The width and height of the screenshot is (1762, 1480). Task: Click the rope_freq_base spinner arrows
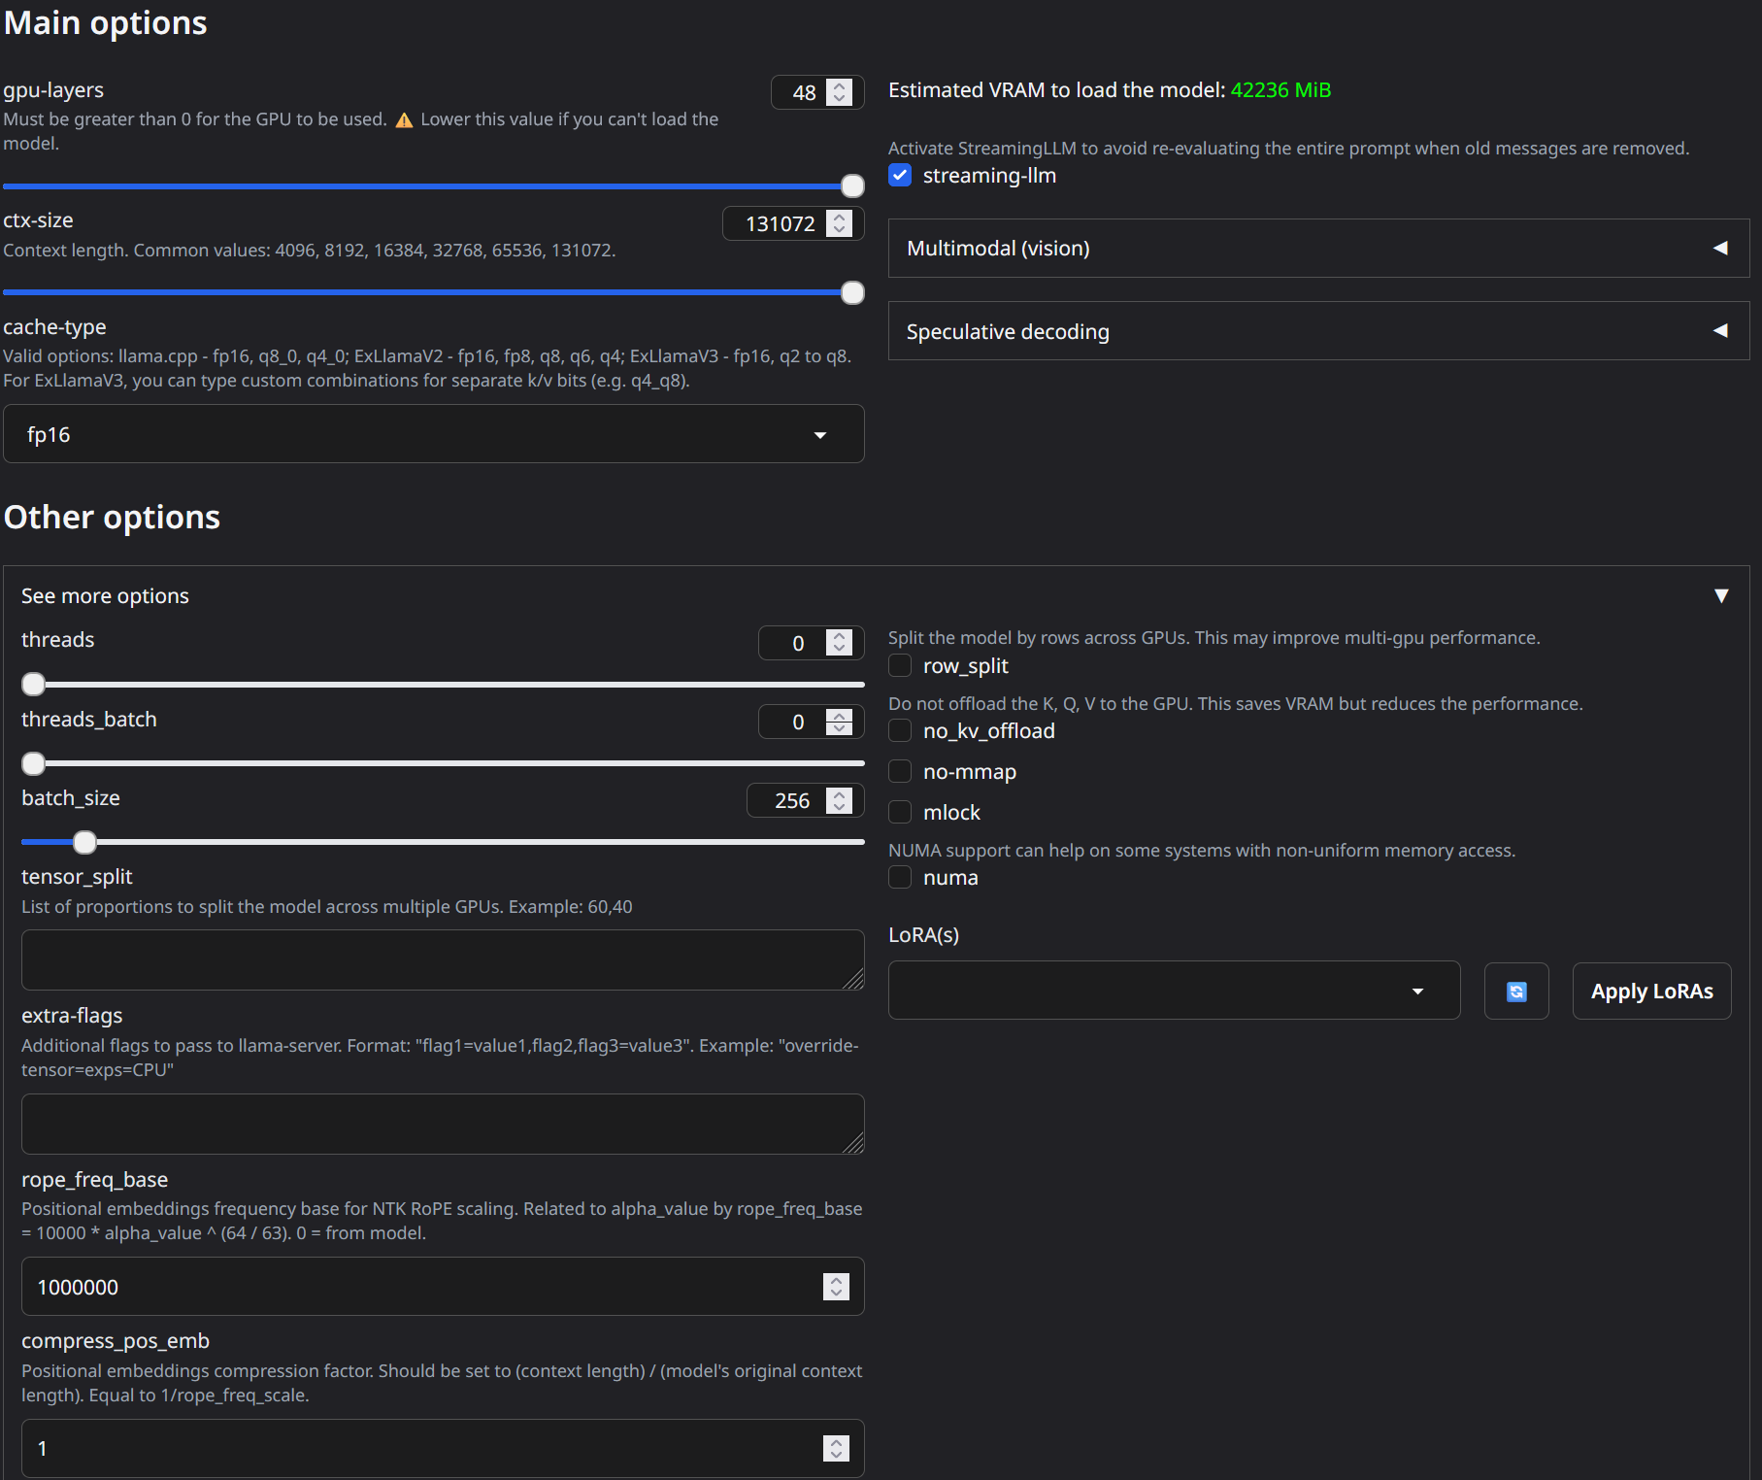point(836,1287)
